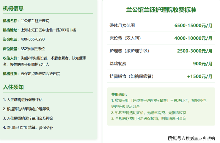This screenshot has height=143, width=220.
Task: Select the 机构名称 兰公馆兰钰护理院 line
Action: click(x=26, y=21)
